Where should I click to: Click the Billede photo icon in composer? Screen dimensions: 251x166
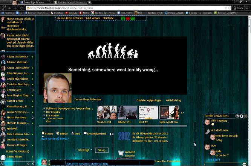coord(58,133)
